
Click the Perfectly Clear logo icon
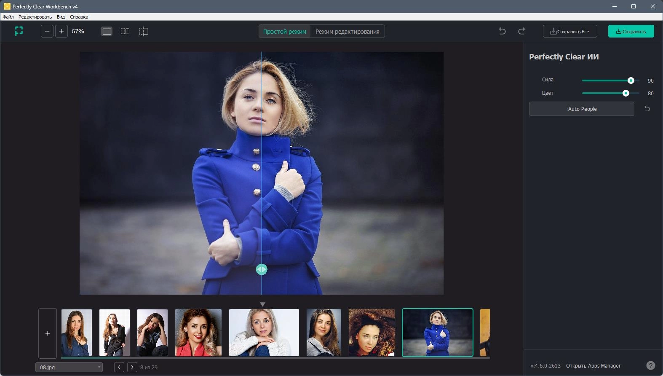19,31
